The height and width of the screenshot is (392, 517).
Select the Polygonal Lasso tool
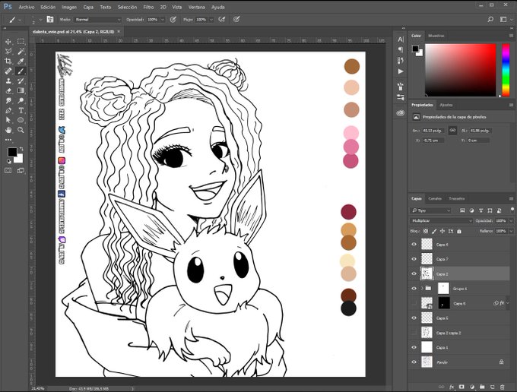pyautogui.click(x=8, y=51)
